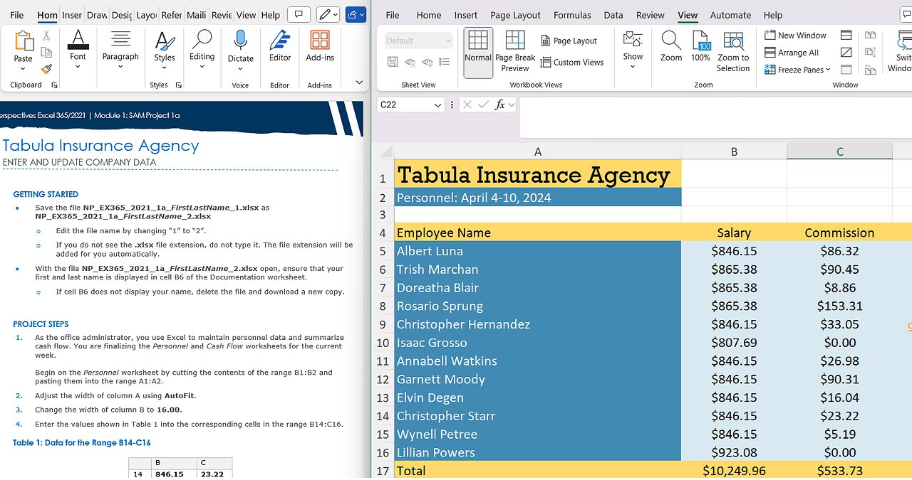Image resolution: width=912 pixels, height=480 pixels.
Task: Collapse the Word ribbon with the chevron
Action: click(359, 84)
